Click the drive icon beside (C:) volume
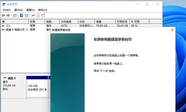The height and width of the screenshot is (112, 186). 3,26
